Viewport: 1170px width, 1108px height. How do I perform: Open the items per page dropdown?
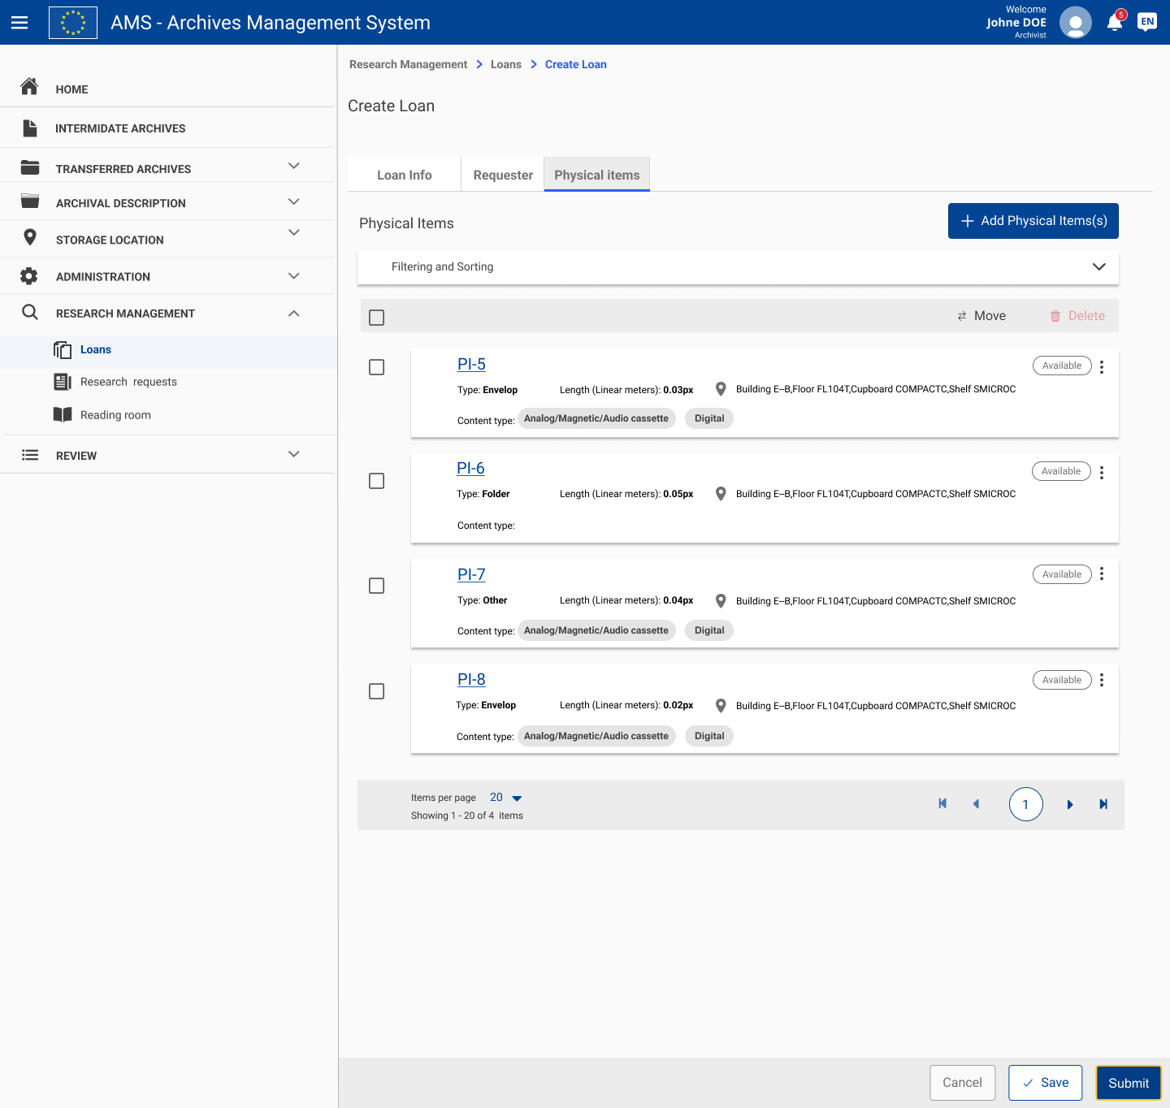pos(505,798)
